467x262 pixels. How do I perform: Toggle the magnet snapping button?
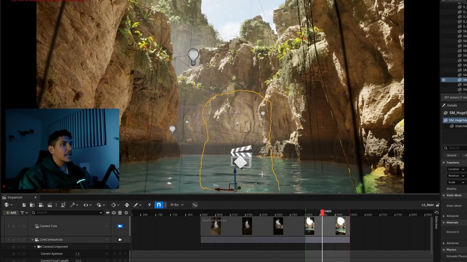click(x=159, y=205)
